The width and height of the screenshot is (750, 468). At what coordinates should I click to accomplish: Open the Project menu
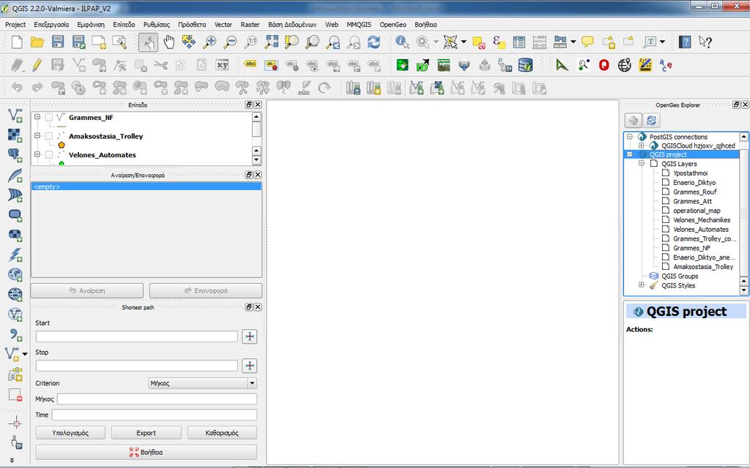pyautogui.click(x=15, y=24)
